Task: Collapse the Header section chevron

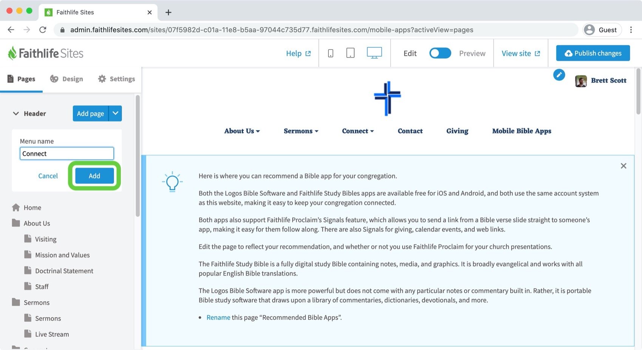Action: (16, 113)
